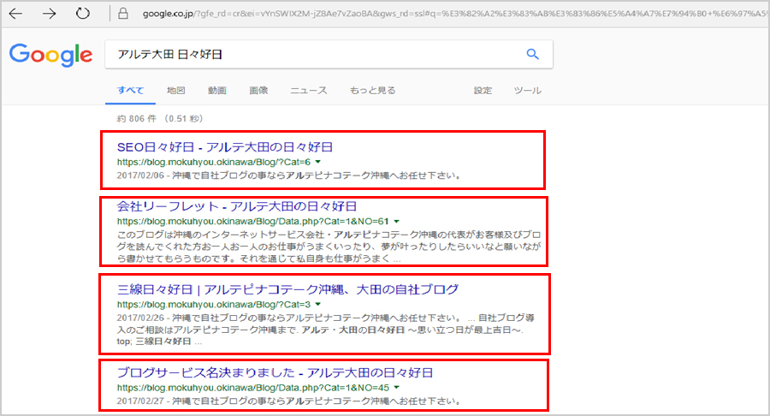Open the 会社リーフレット search result

(x=236, y=206)
